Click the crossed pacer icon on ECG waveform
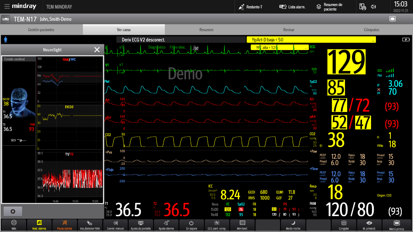This screenshot has width=413, height=232. (x=196, y=48)
